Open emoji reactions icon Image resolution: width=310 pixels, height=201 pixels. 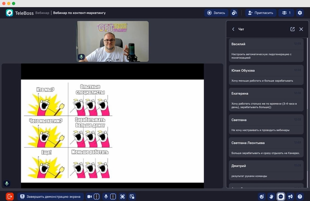click(262, 196)
